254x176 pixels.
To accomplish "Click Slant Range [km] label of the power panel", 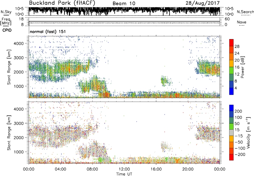I will 9,67.
